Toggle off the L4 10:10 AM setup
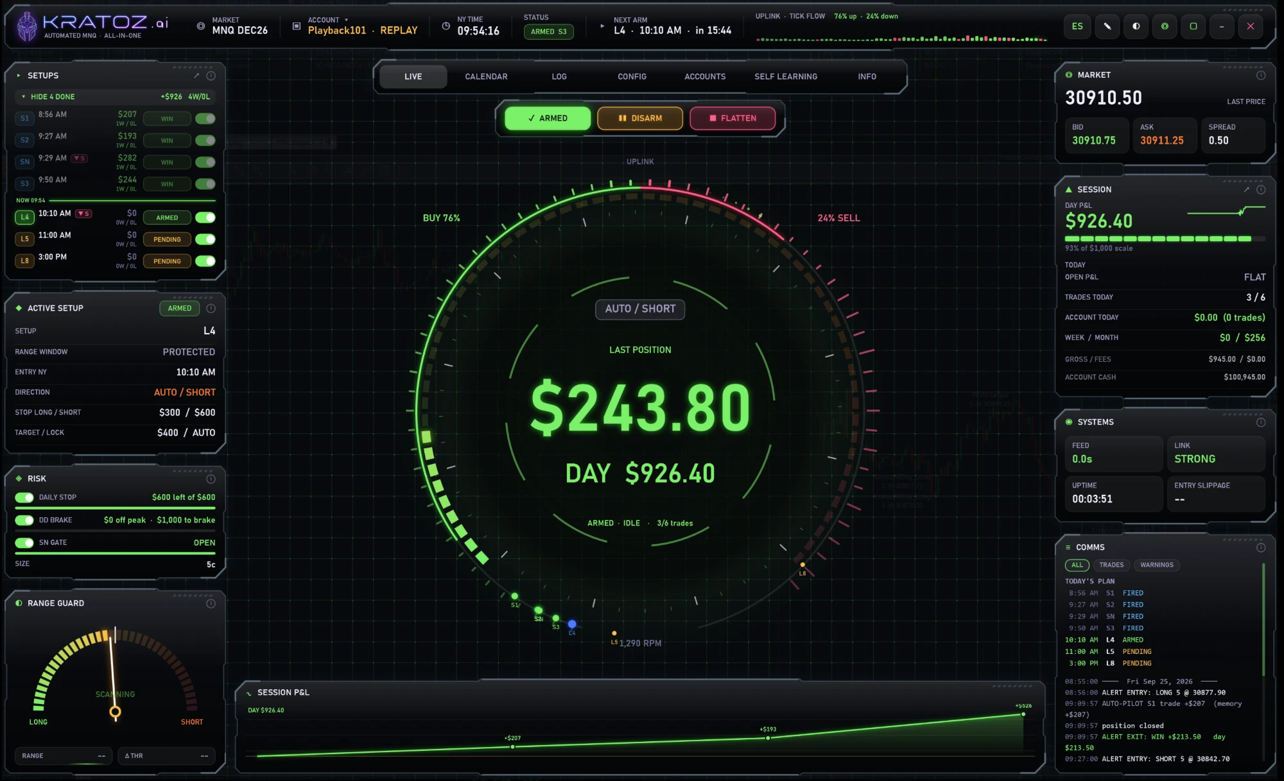 pyautogui.click(x=205, y=218)
